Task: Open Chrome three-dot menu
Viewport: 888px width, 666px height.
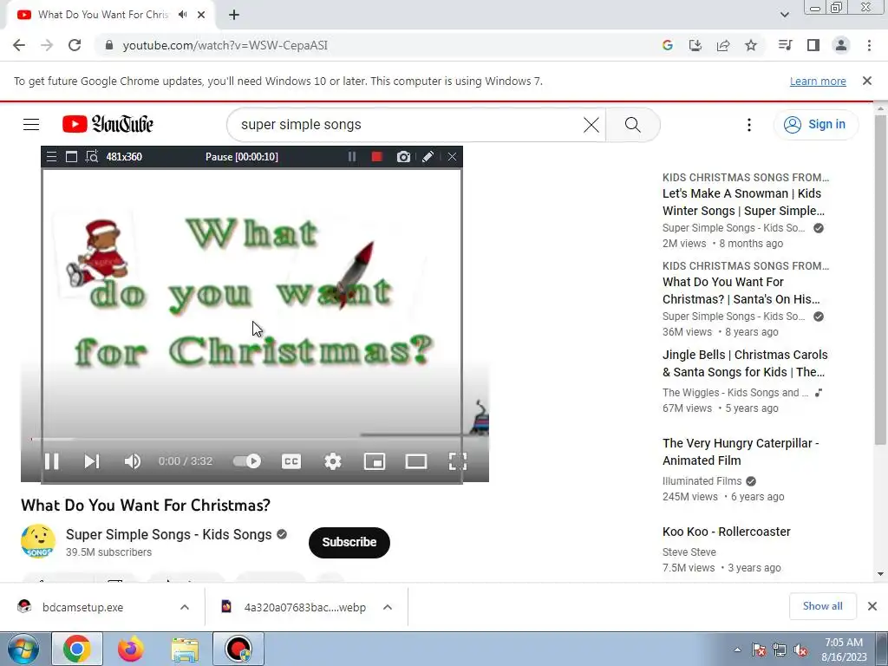Action: (869, 45)
